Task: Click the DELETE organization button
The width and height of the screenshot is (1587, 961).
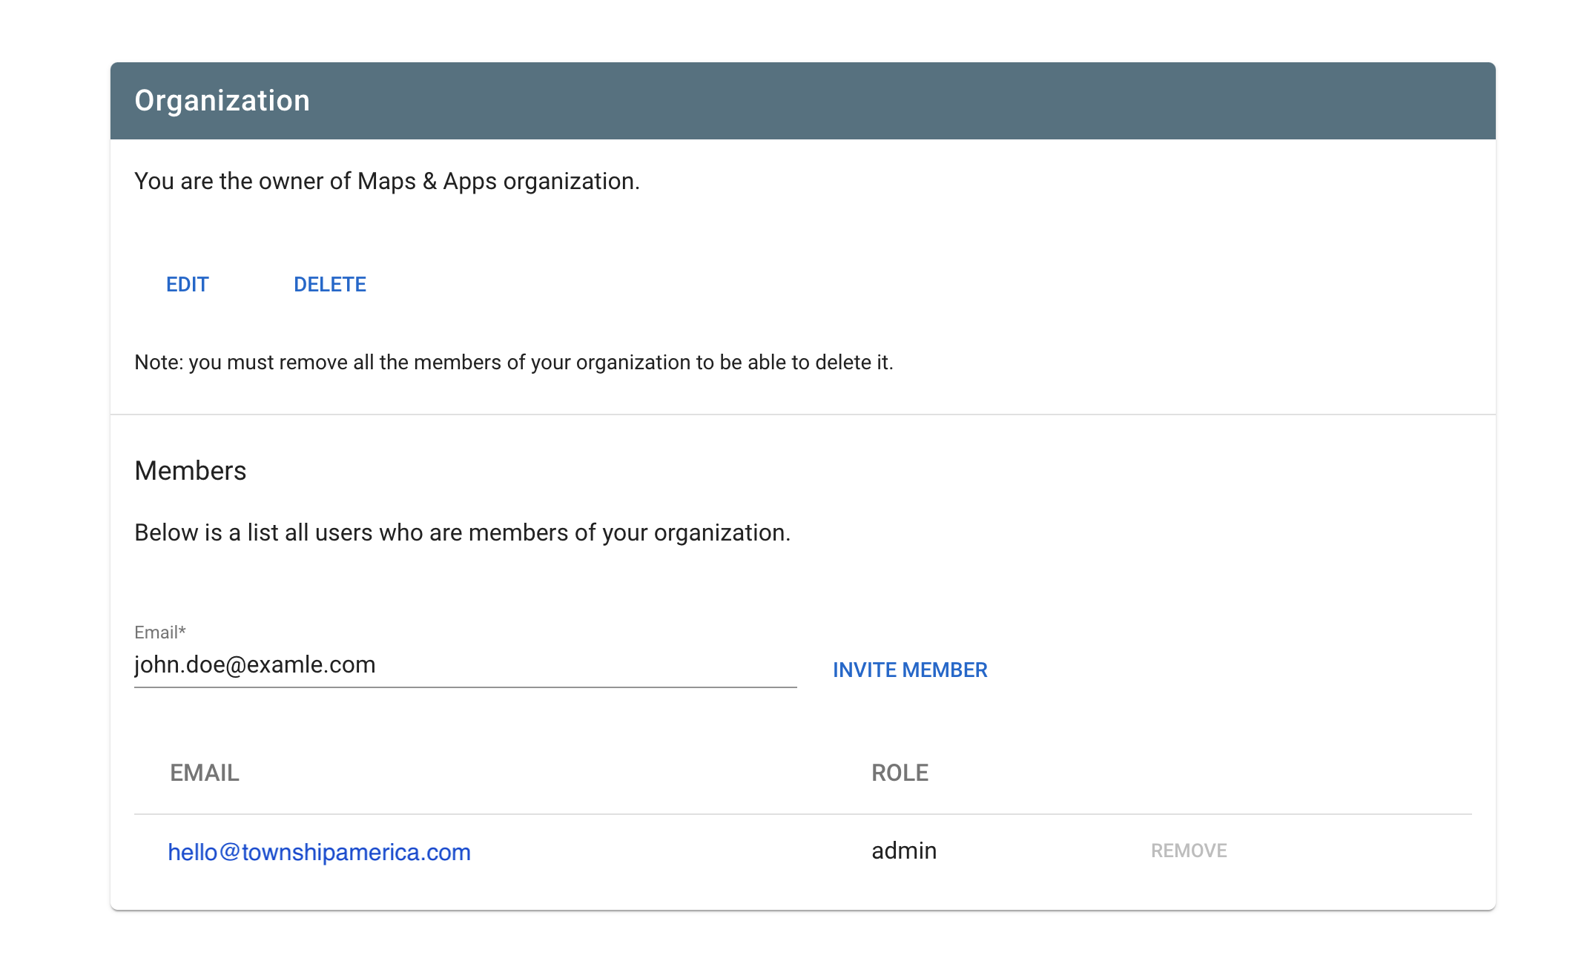Action: click(330, 285)
